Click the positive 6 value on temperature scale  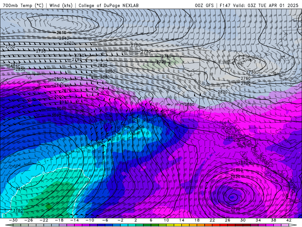pyautogui.click(x=151, y=220)
